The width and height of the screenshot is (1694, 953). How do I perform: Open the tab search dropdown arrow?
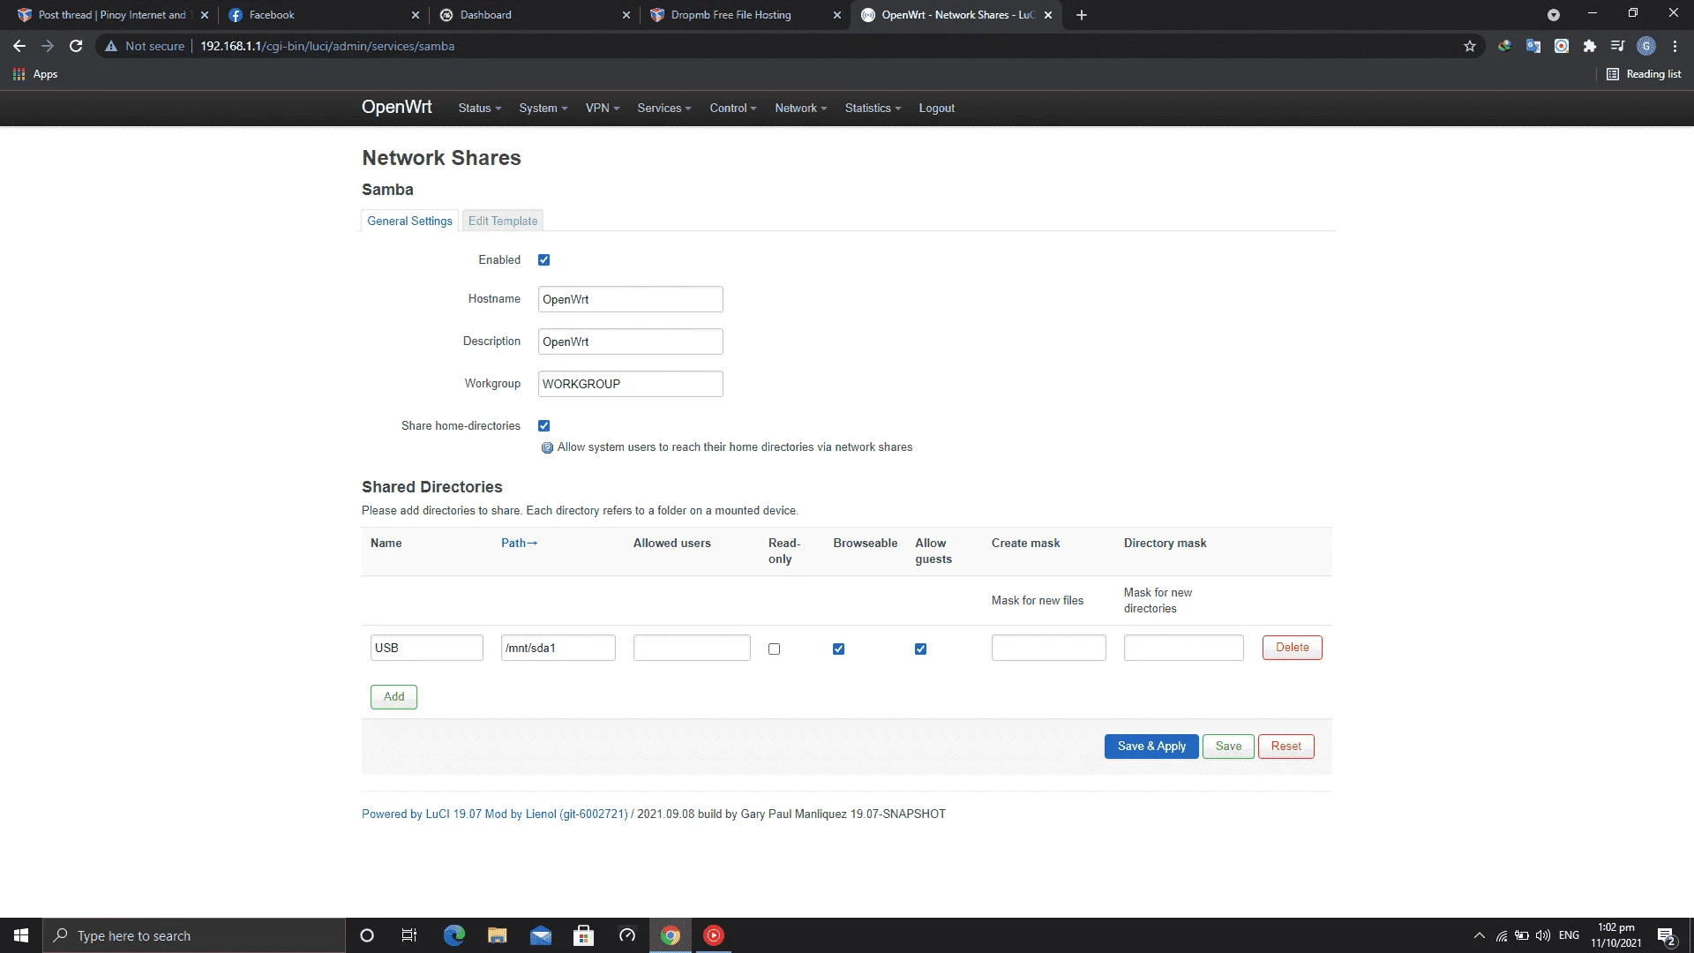click(x=1554, y=15)
